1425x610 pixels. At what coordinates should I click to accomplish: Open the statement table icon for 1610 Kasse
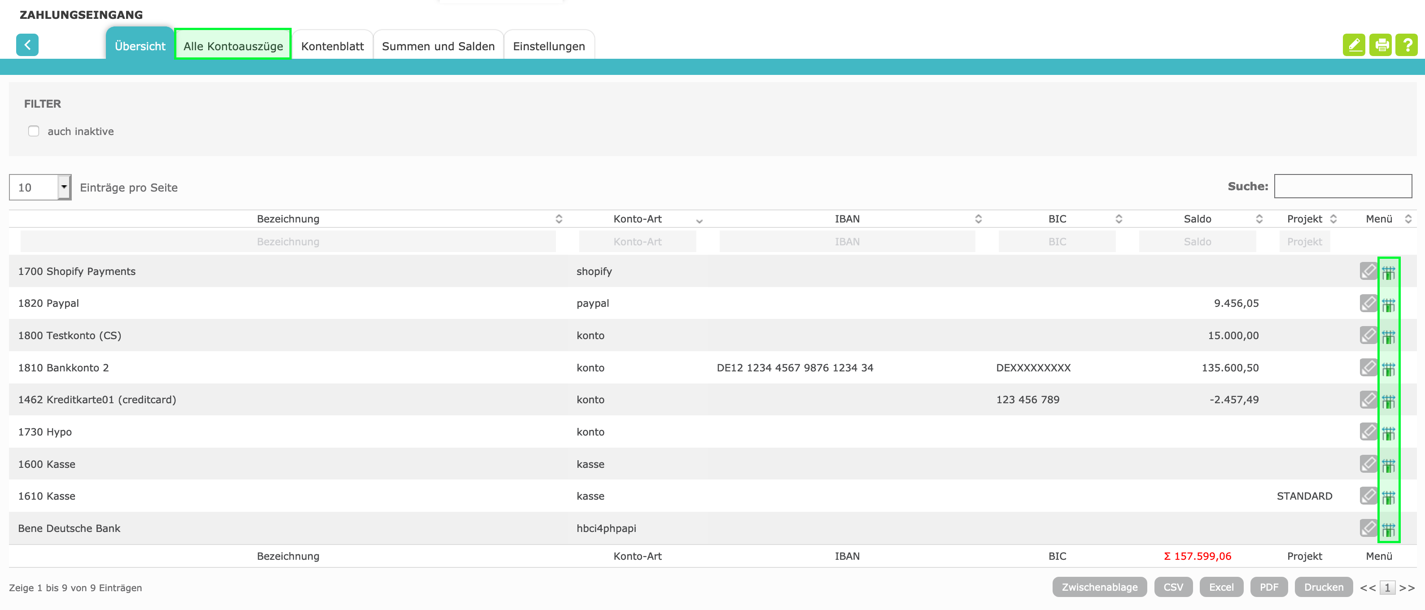coord(1389,497)
